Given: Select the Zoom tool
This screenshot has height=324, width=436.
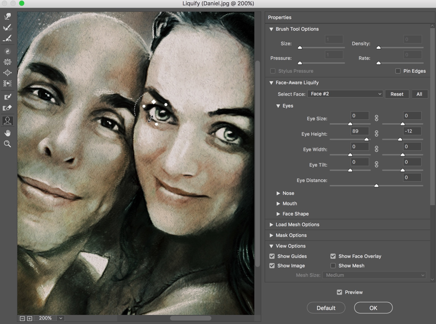Looking at the screenshot, I should click(8, 144).
